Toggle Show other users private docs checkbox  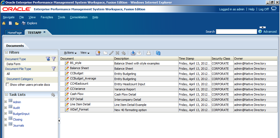pyautogui.click(x=7, y=84)
